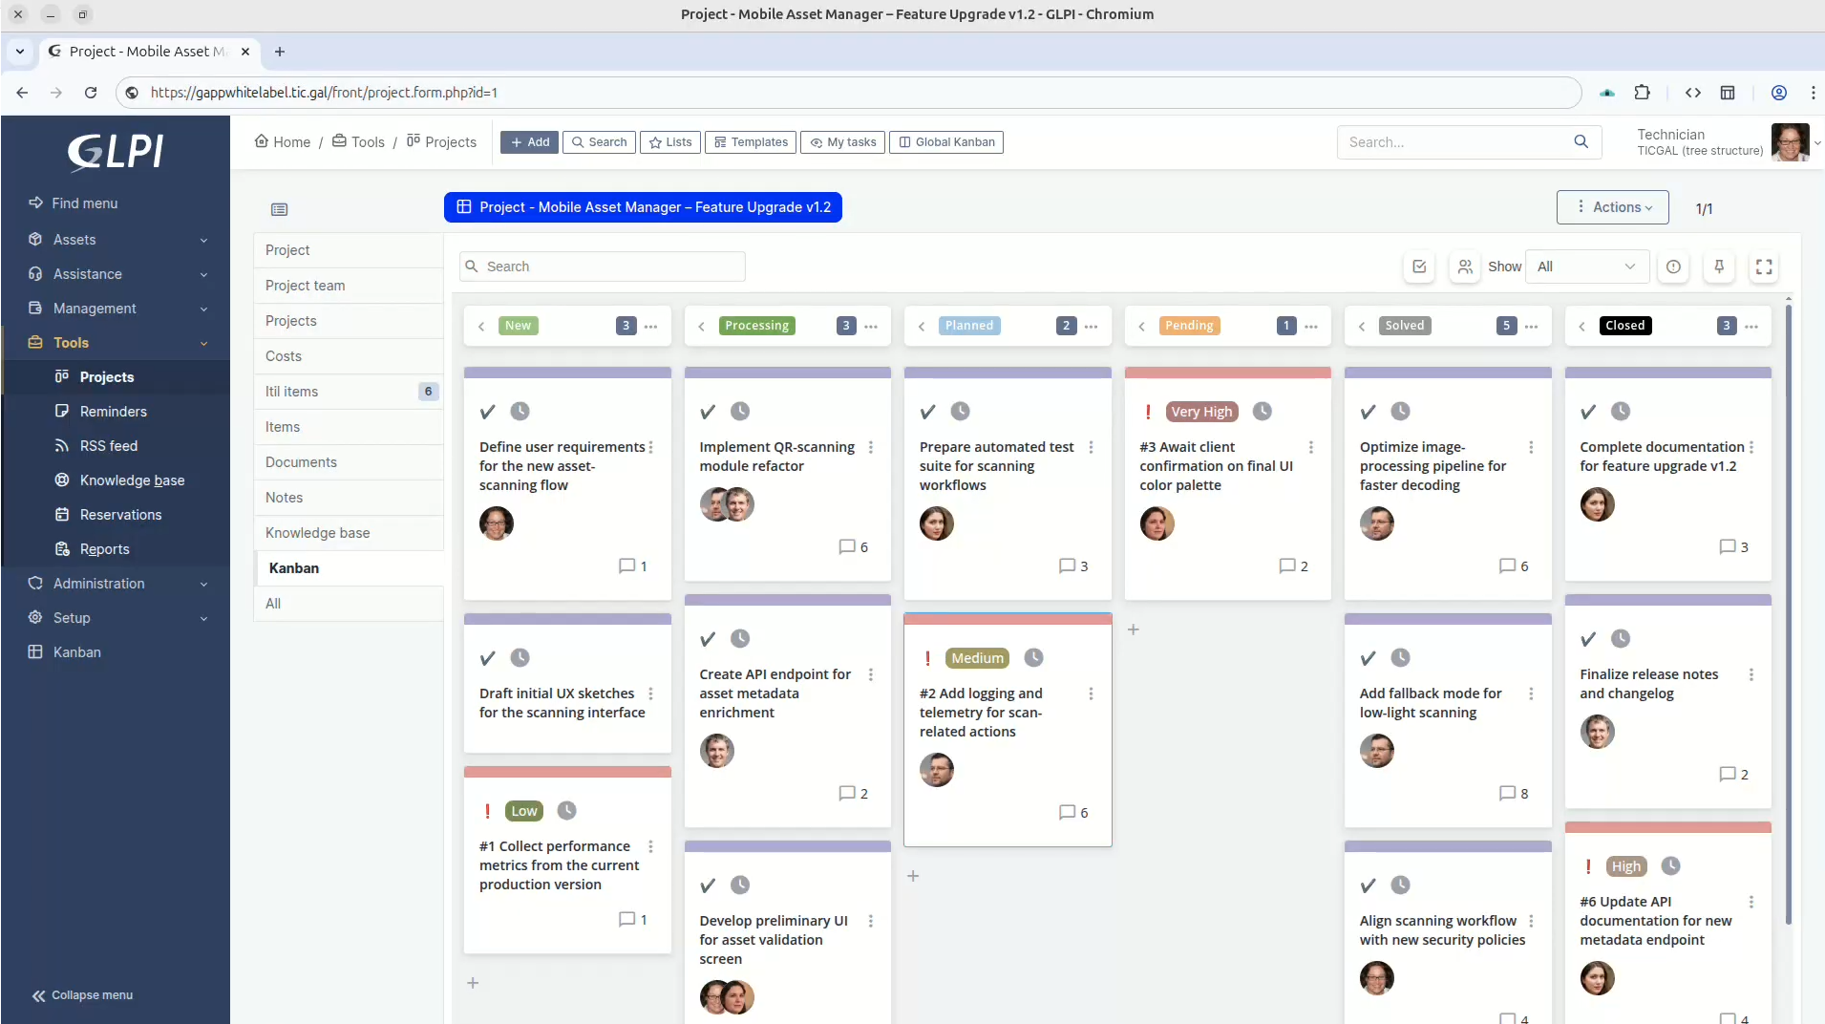
Task: Click the Templates button
Action: (x=751, y=141)
